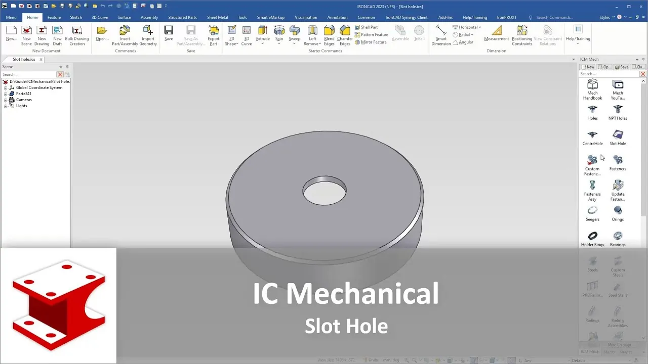The image size is (648, 364).
Task: Open the Radial dimension dropdown
Action: pos(472,35)
